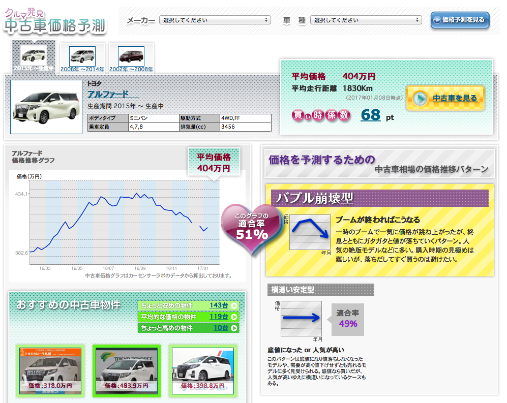Click the 4WD,FF drive type cell
The width and height of the screenshot is (507, 403).
pyautogui.click(x=245, y=118)
